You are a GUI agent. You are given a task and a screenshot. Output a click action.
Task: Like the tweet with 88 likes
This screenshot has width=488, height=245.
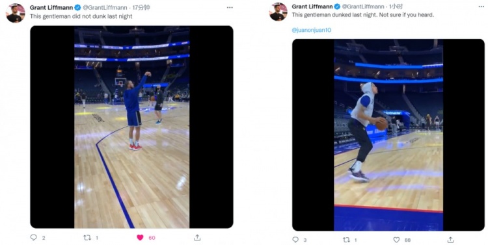pos(396,240)
